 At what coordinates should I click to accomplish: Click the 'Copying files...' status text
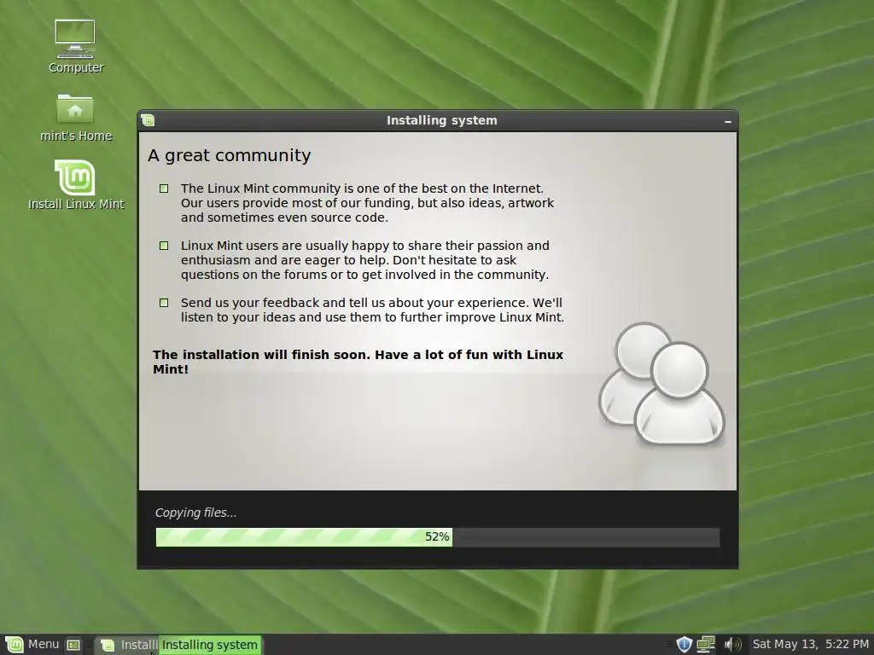tap(195, 513)
